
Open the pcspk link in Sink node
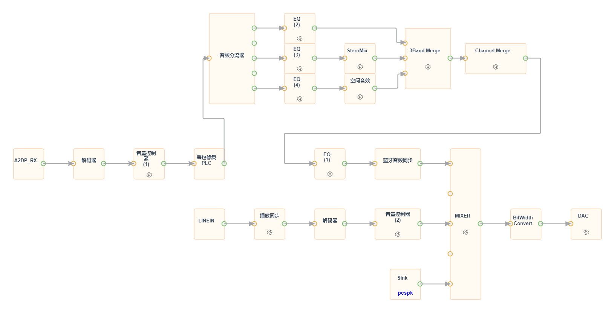pos(405,293)
